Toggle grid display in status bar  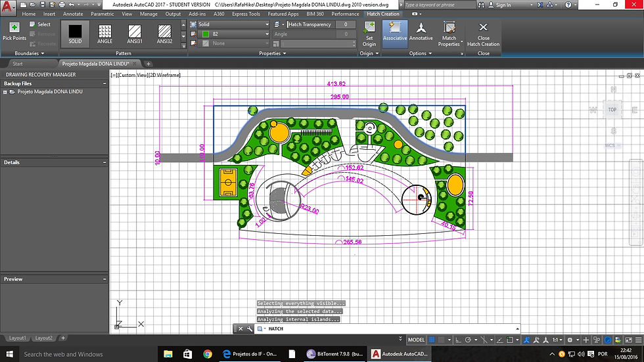pos(432,340)
